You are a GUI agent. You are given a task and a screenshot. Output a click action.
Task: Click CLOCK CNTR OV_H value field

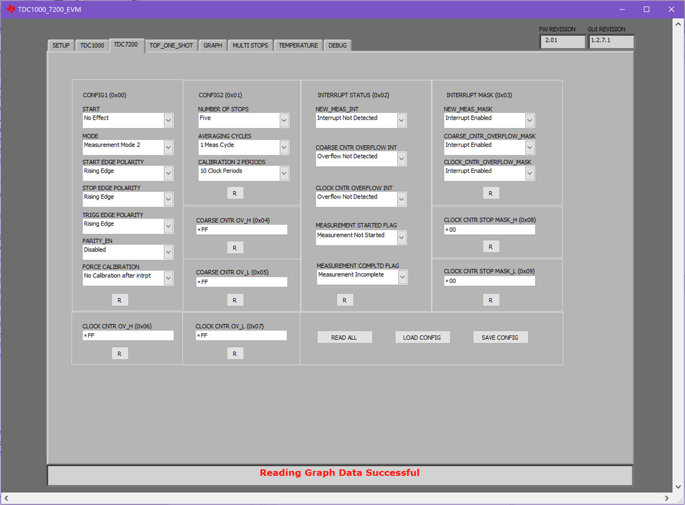click(x=128, y=335)
